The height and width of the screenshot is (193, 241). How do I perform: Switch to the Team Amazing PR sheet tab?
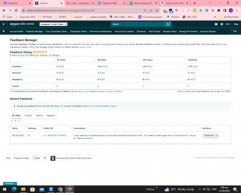click(143, 3)
